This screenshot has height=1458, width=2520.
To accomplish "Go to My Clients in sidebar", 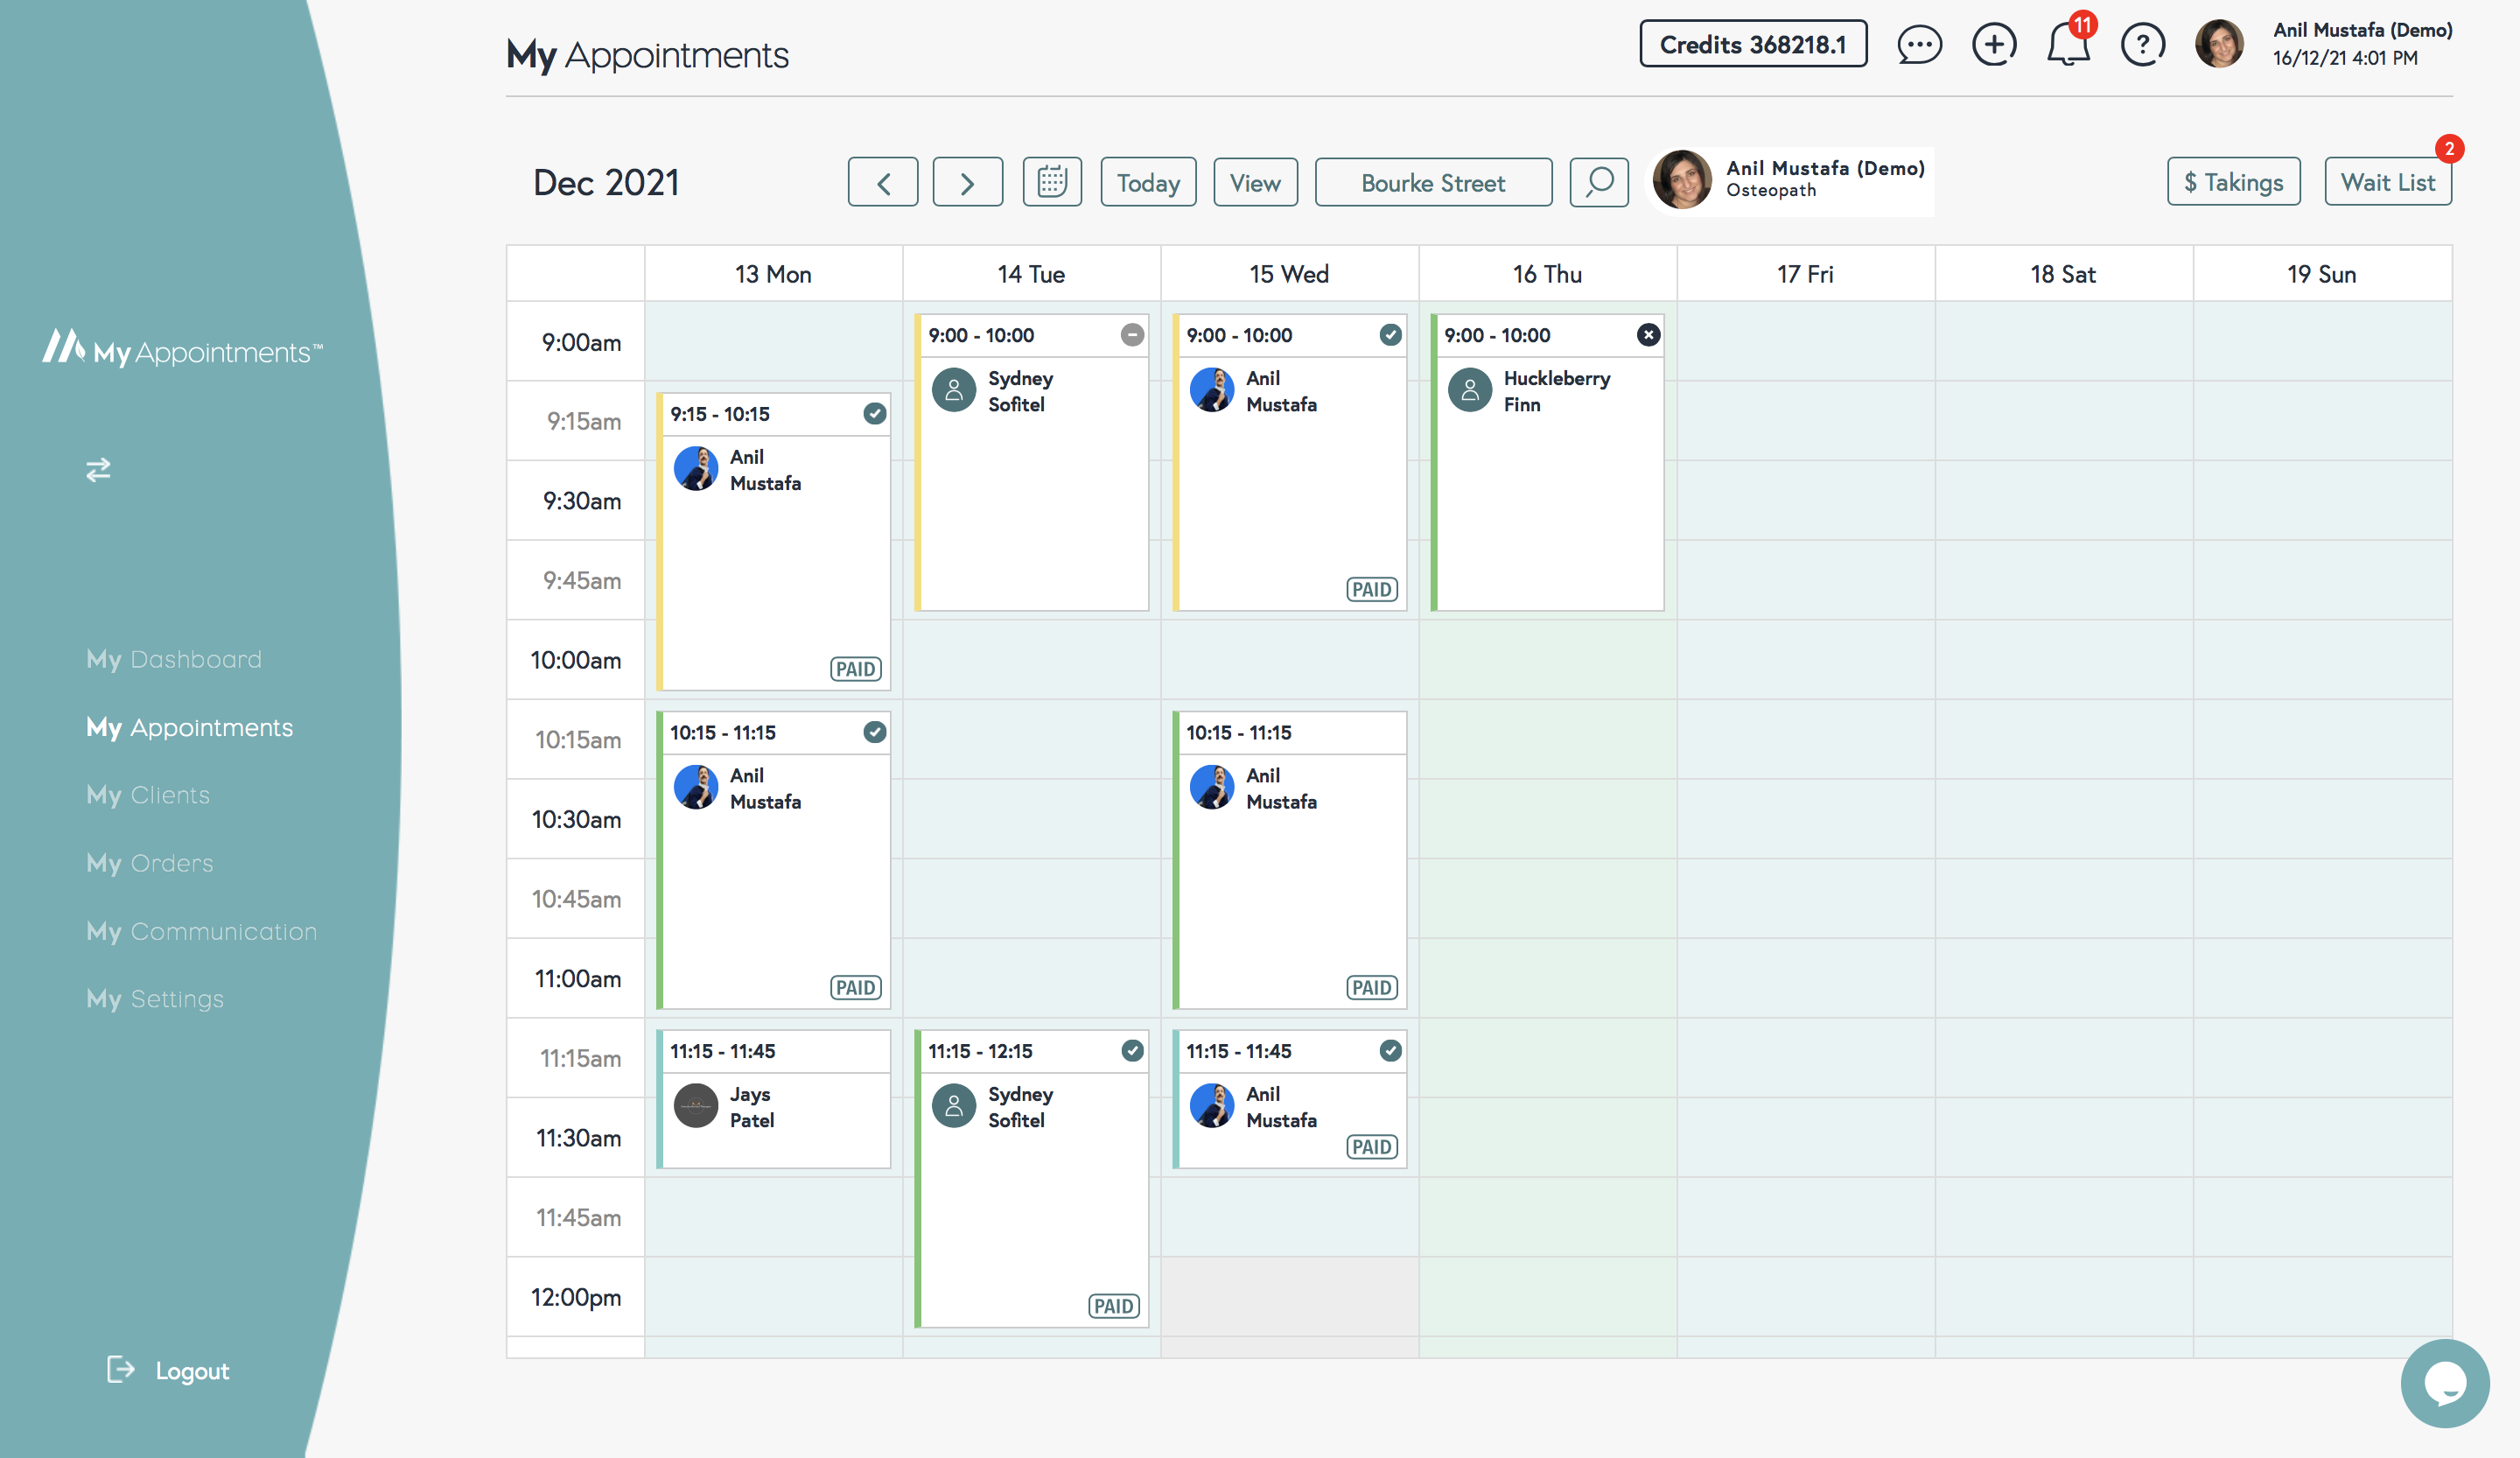I will click(x=148, y=795).
